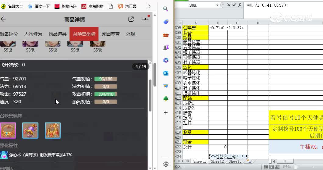
Task: Click the browser page vertical scrollbar thumb
Action: pos(155,75)
